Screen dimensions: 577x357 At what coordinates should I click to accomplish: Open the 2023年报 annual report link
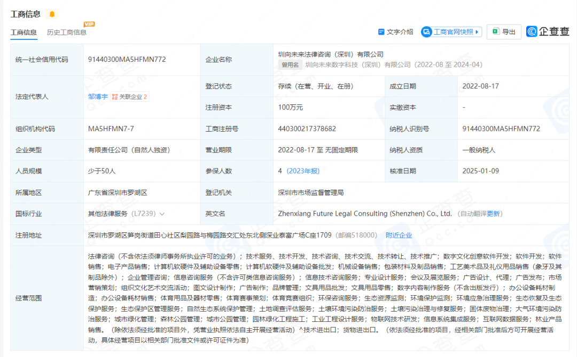tap(303, 171)
